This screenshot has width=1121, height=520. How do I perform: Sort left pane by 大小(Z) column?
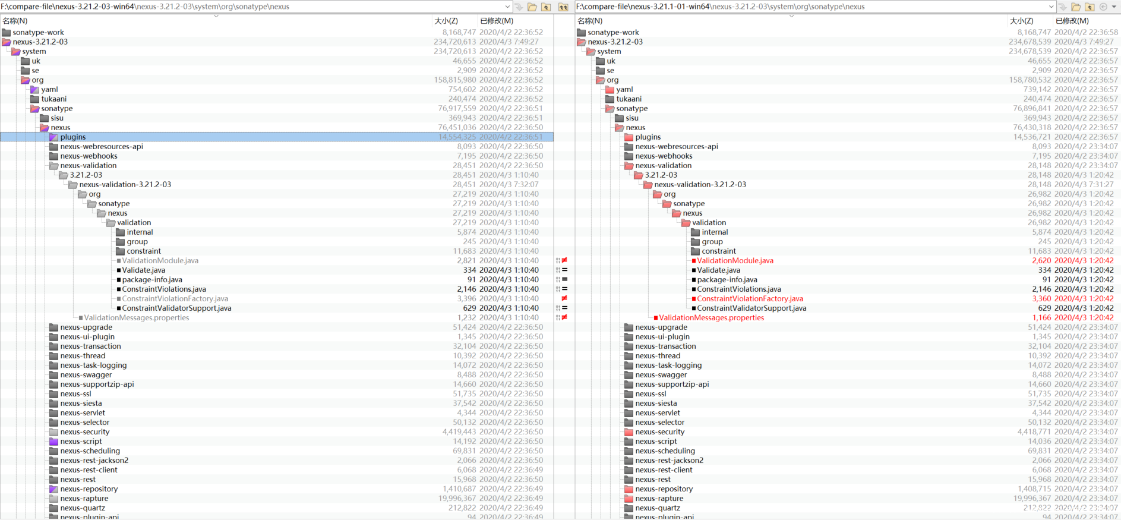pos(446,21)
